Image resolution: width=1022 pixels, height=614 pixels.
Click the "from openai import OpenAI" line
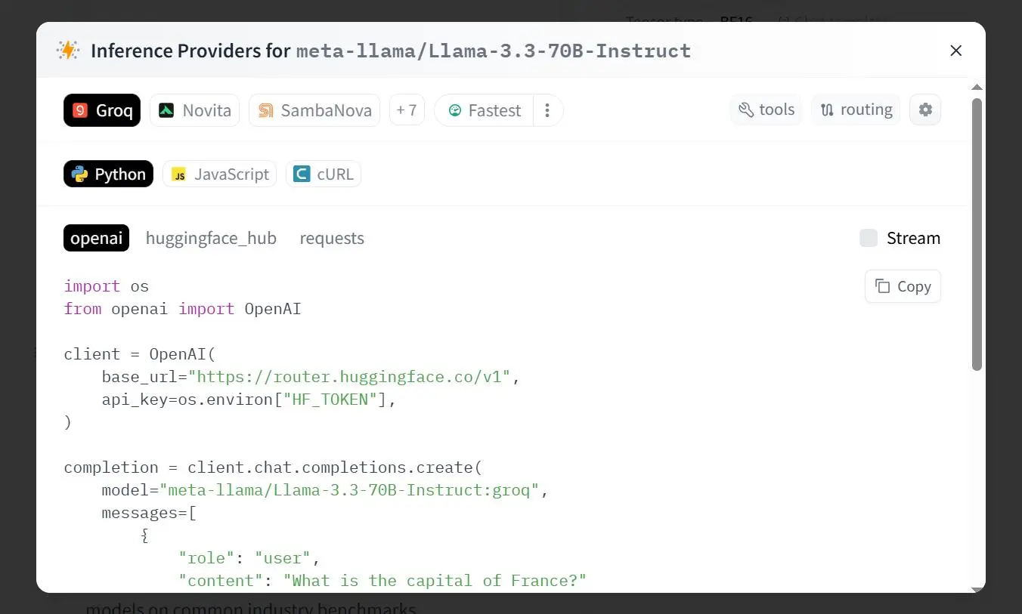coord(182,309)
